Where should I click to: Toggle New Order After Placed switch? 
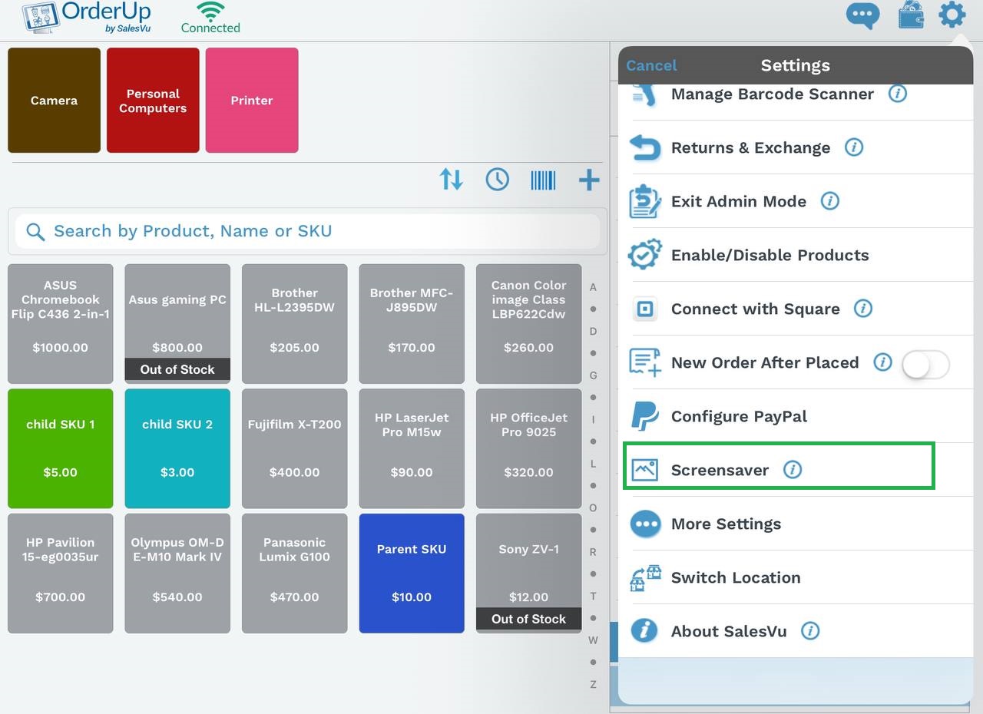[x=925, y=364]
